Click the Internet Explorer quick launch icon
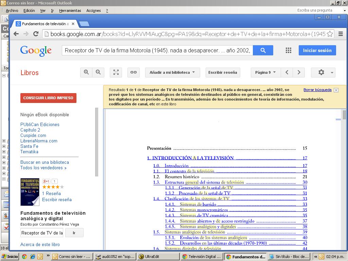 click(x=32, y=257)
